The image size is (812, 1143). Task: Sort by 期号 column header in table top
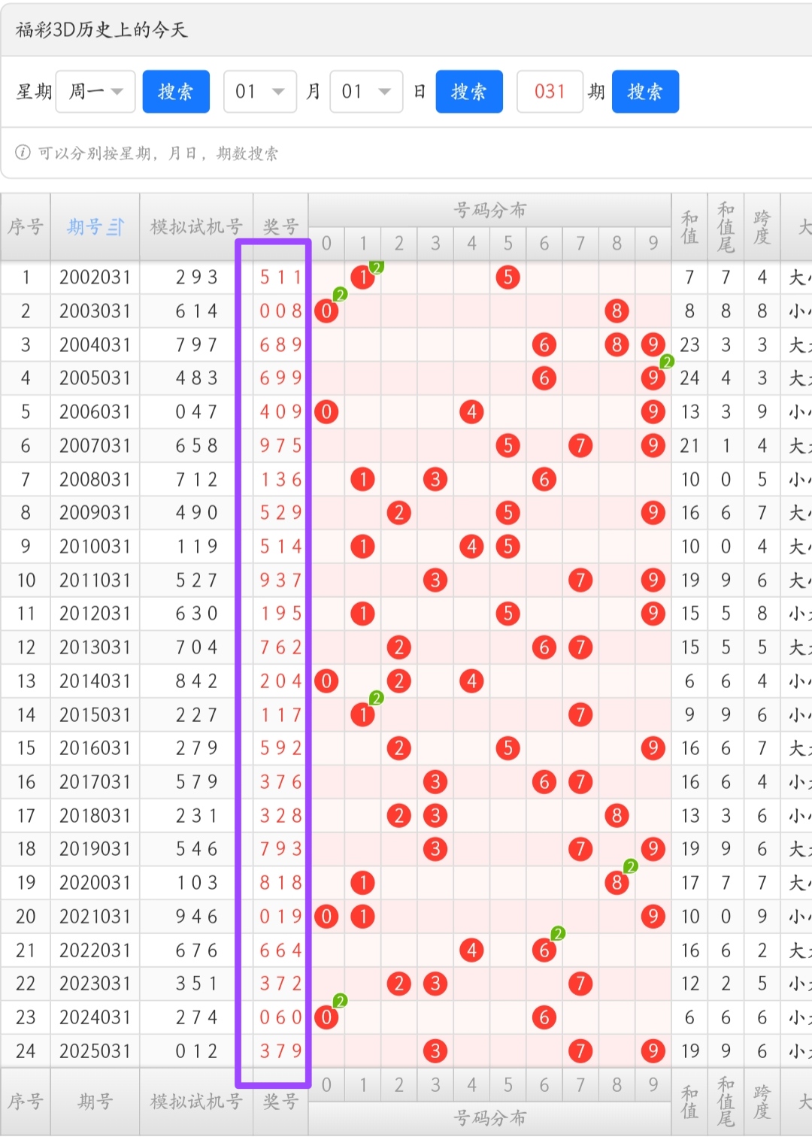tap(95, 227)
